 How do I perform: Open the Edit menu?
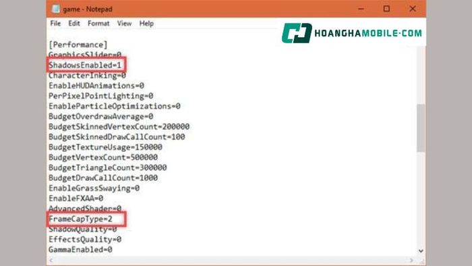coord(73,24)
